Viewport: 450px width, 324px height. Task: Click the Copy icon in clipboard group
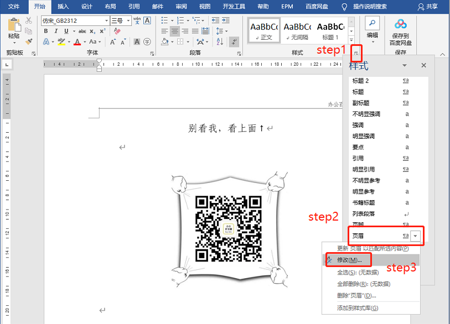[28, 31]
